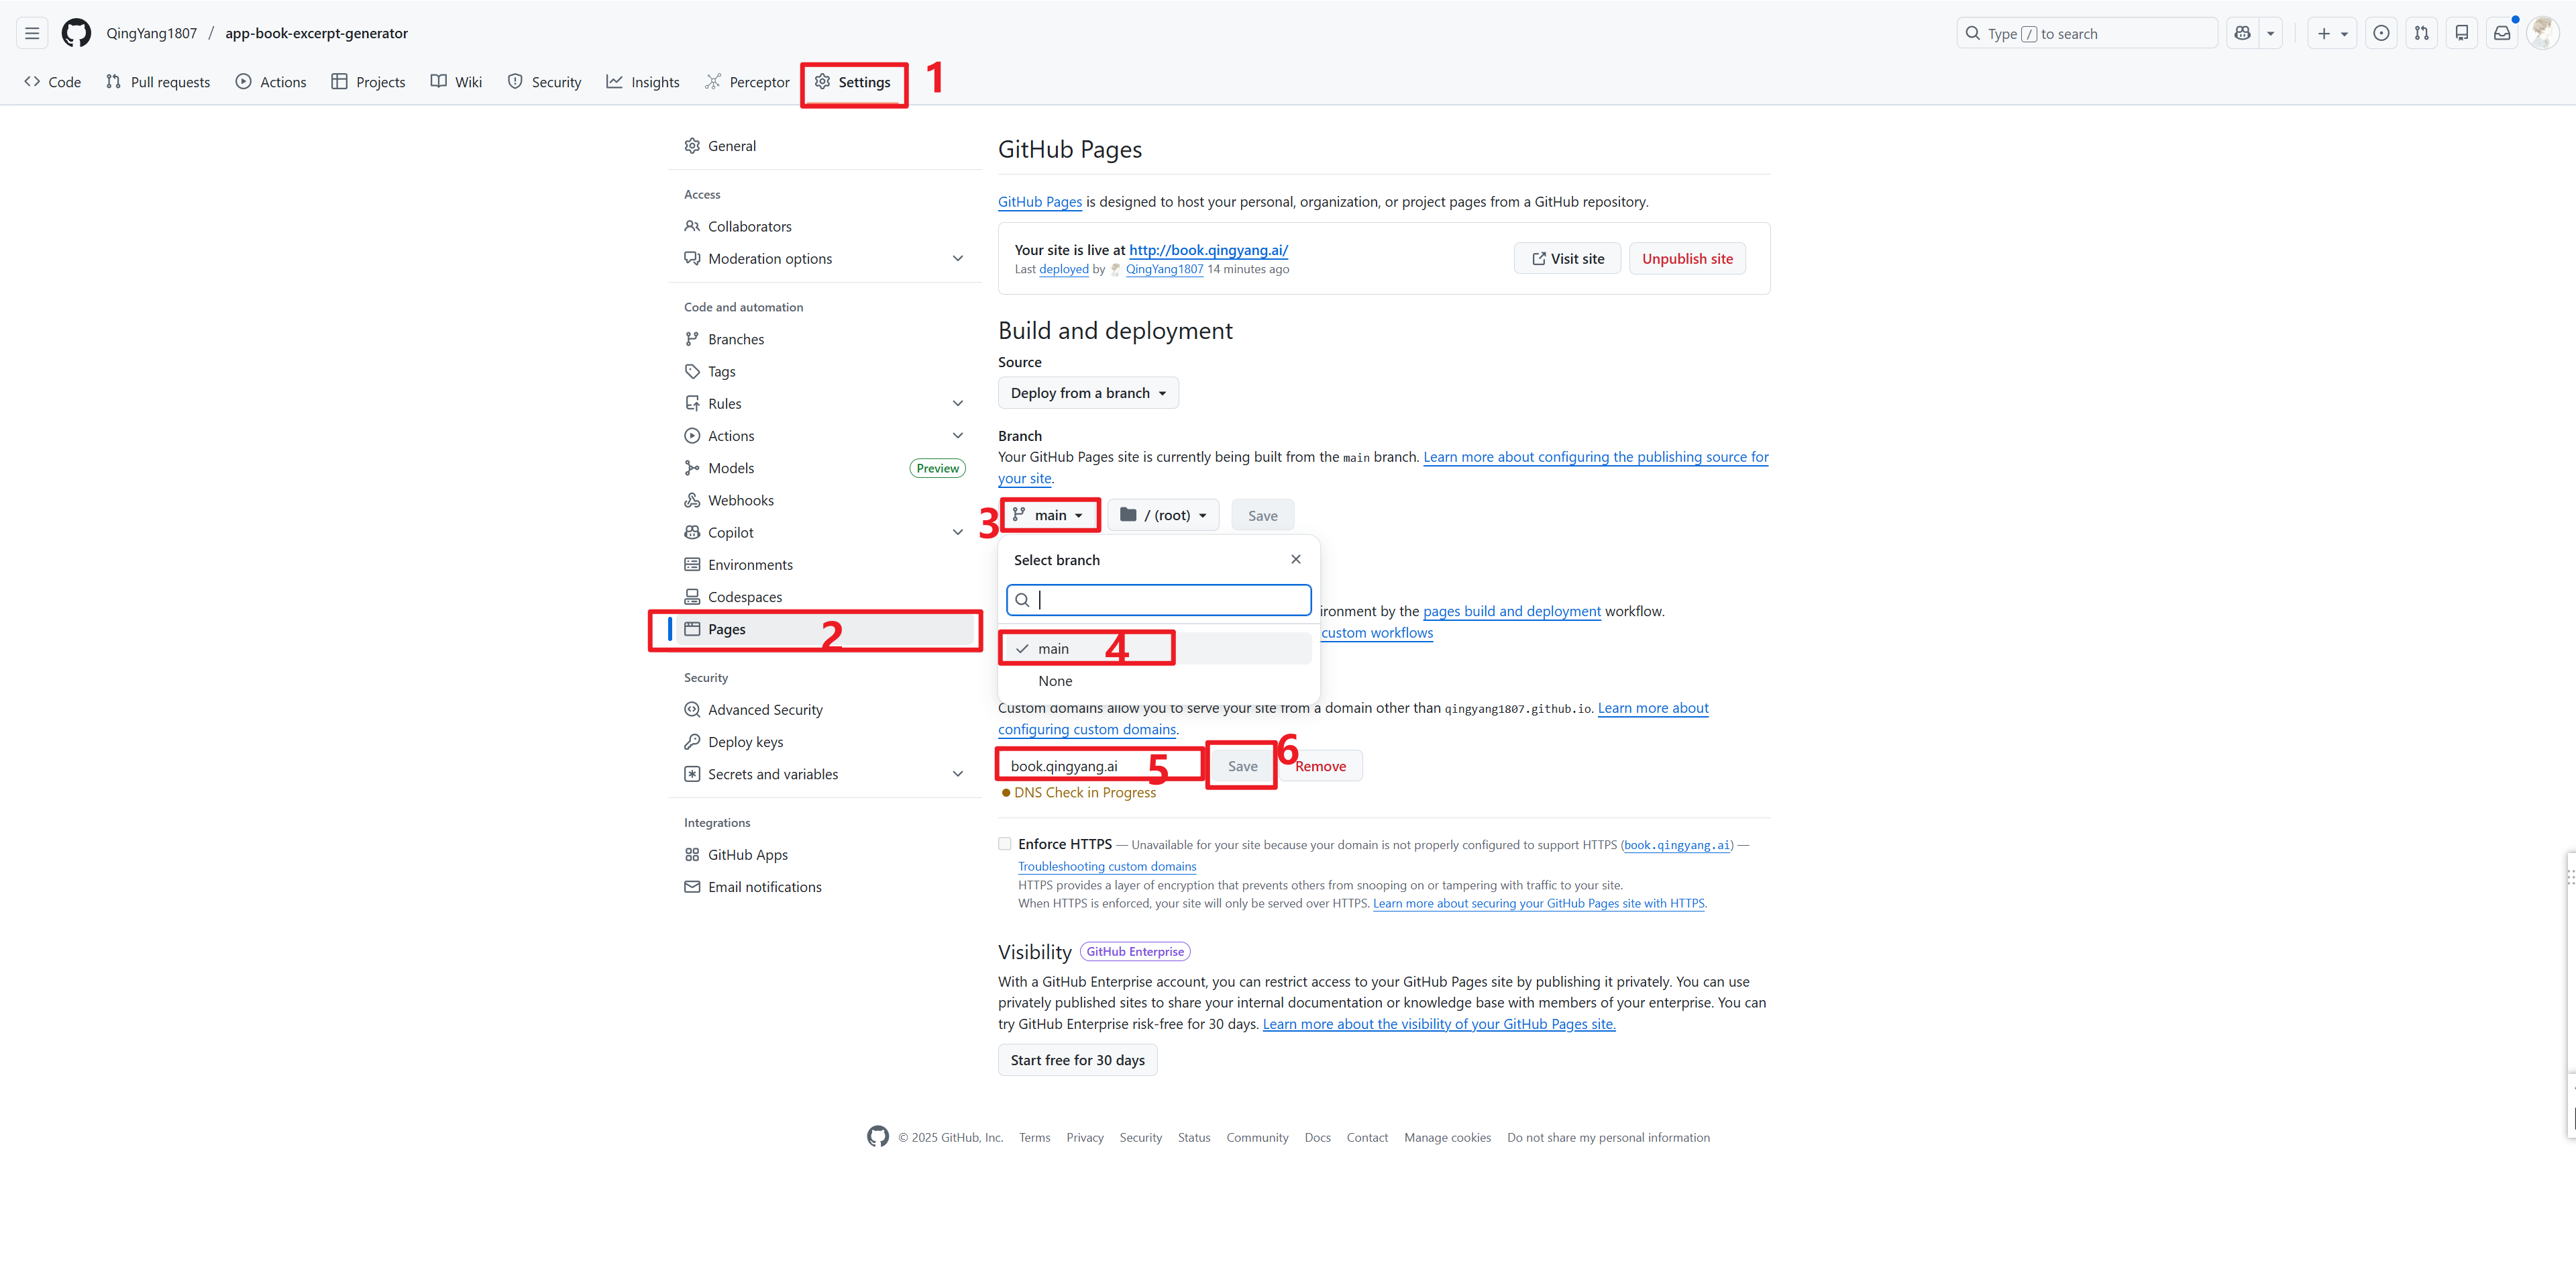Close the Select branch popup
Image resolution: width=2576 pixels, height=1280 pixels.
point(1295,559)
